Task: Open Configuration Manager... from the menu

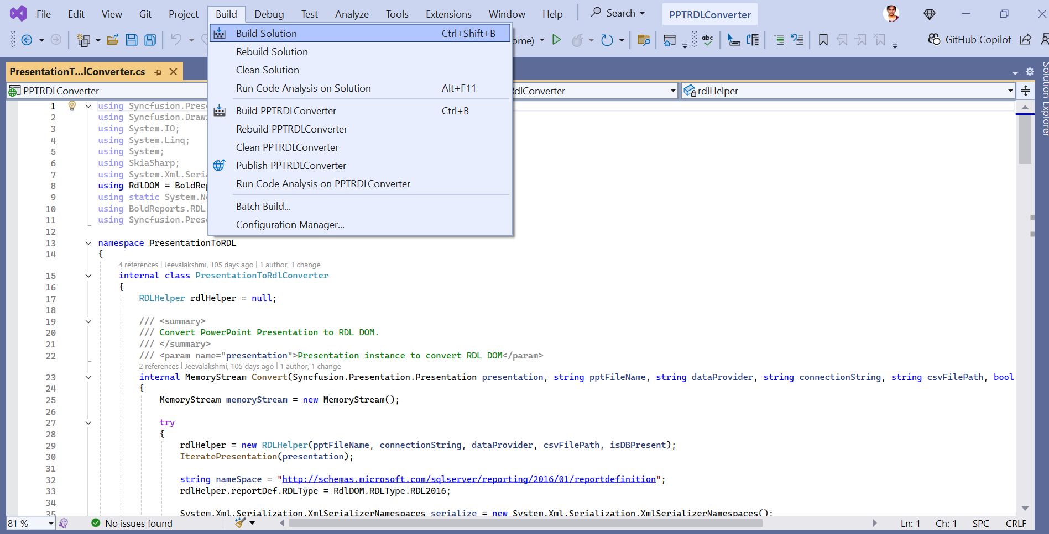Action: 360,224
